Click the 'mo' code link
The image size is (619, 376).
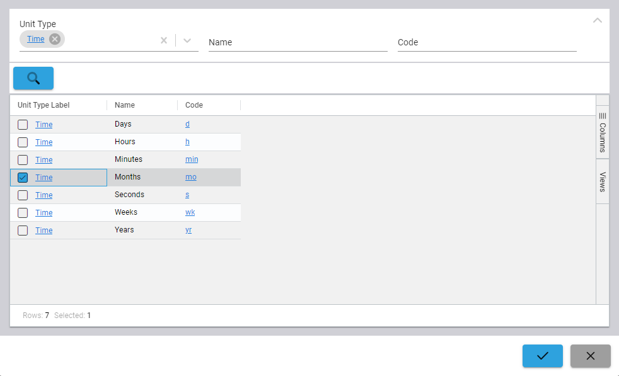pos(190,177)
